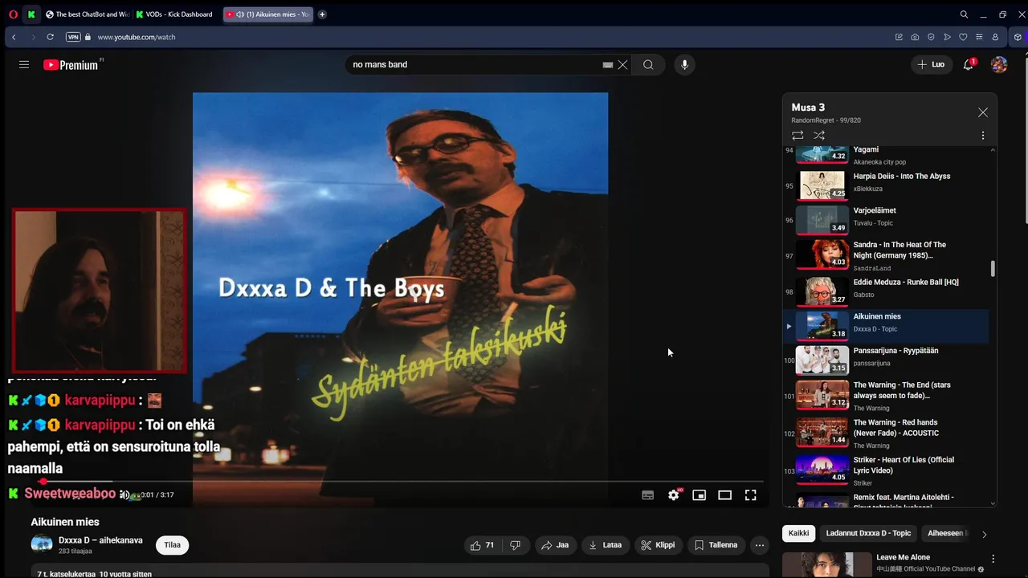Viewport: 1028px width, 578px height.
Task: Select the Aiheeseen chip
Action: [947, 533]
